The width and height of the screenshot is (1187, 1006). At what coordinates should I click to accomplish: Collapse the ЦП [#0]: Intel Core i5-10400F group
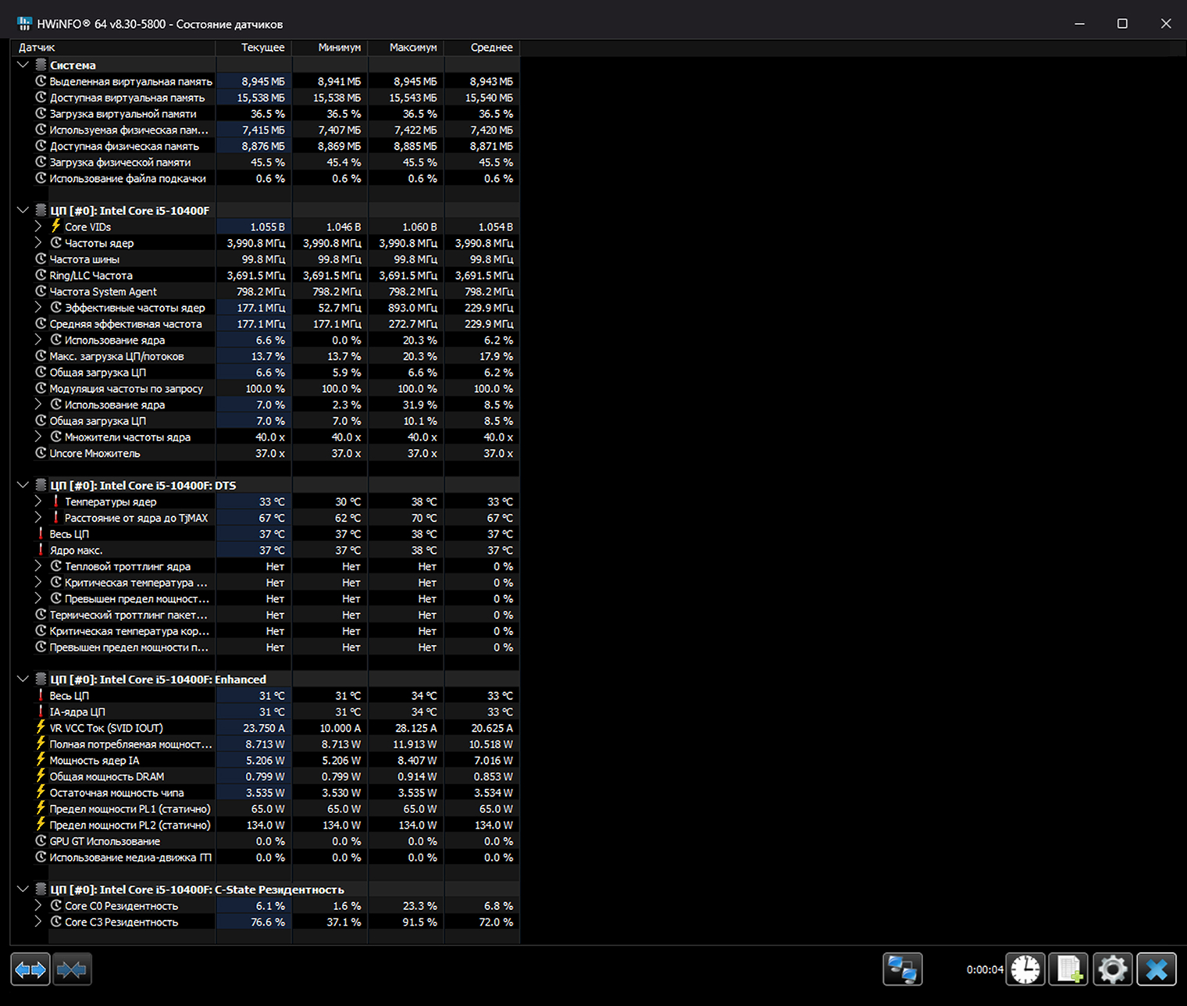[x=23, y=210]
